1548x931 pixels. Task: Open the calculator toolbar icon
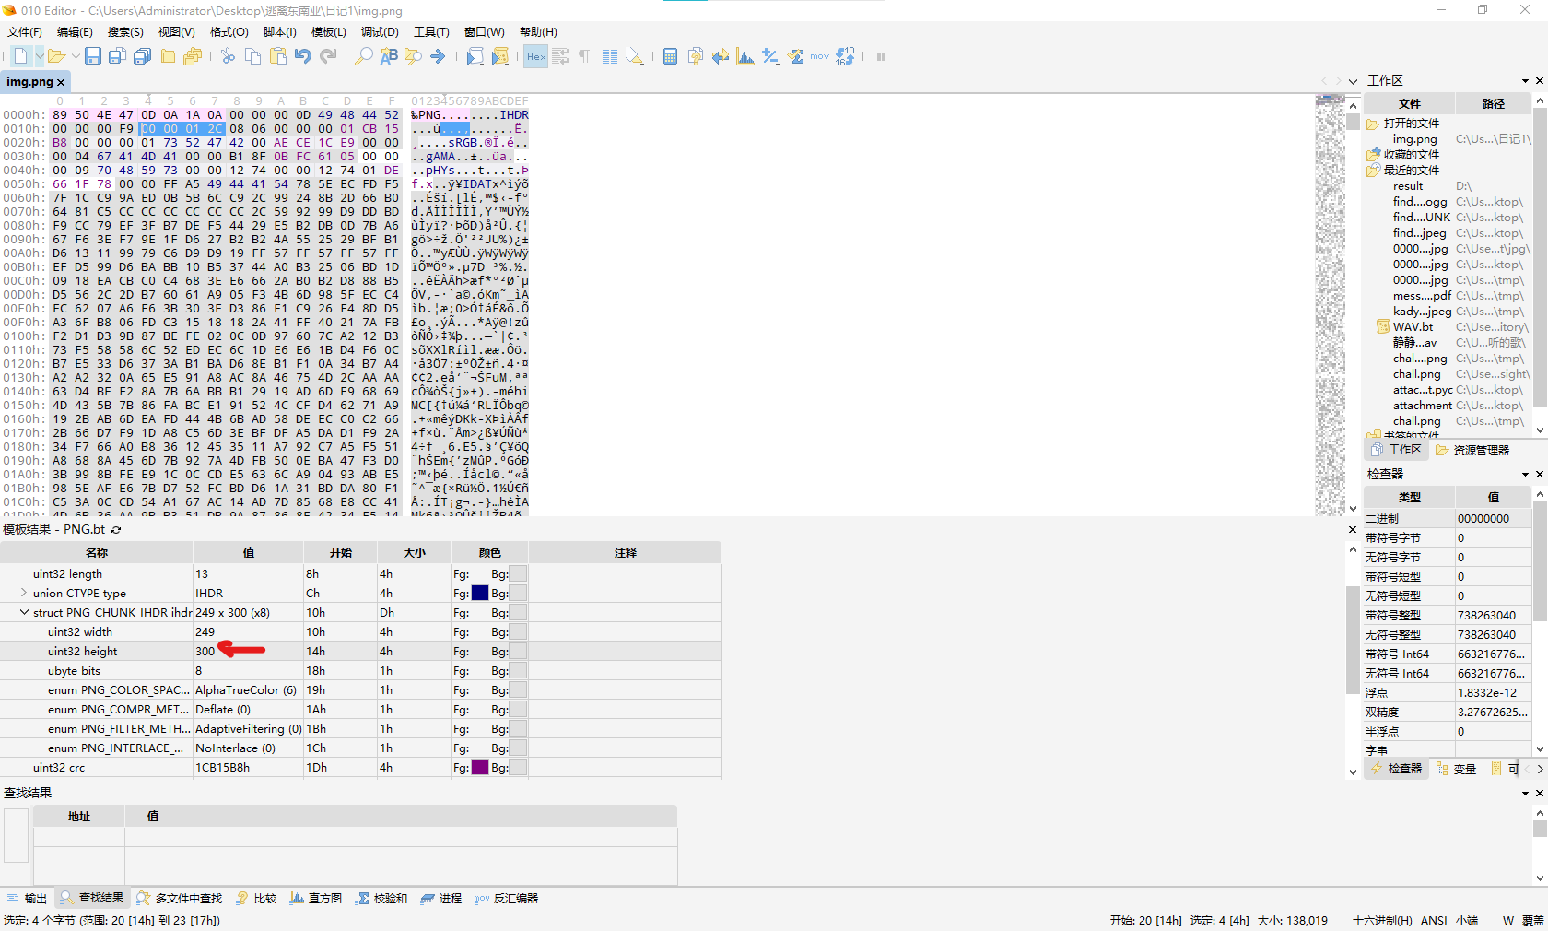click(670, 56)
